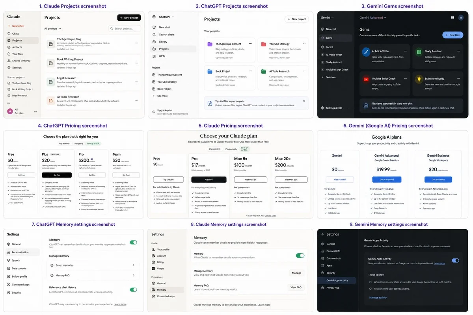This screenshot has height=315, width=473.
Task: Click the Gemini account avatar A
Action: 461,18
